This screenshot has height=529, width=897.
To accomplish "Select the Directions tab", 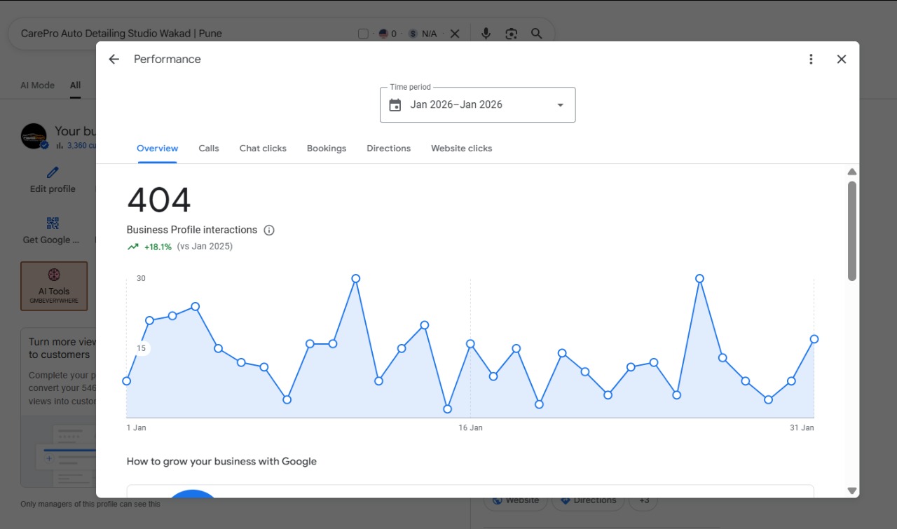I will 389,149.
